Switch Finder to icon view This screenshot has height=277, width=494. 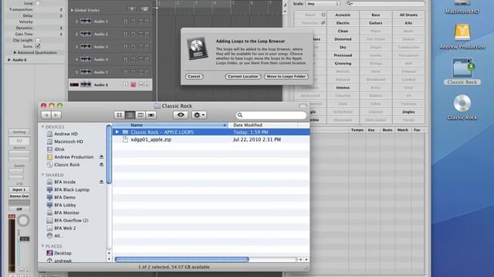120,115
